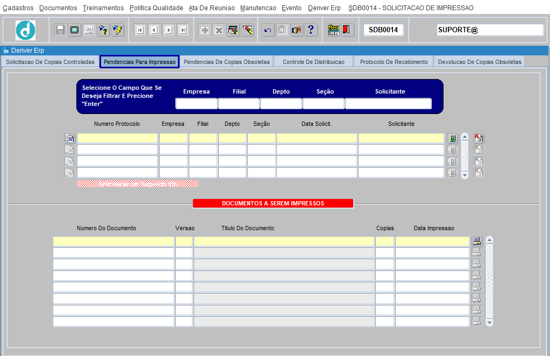This screenshot has height=356, width=550.
Task: Click the copy icon beside first protocol row
Action: 69,138
